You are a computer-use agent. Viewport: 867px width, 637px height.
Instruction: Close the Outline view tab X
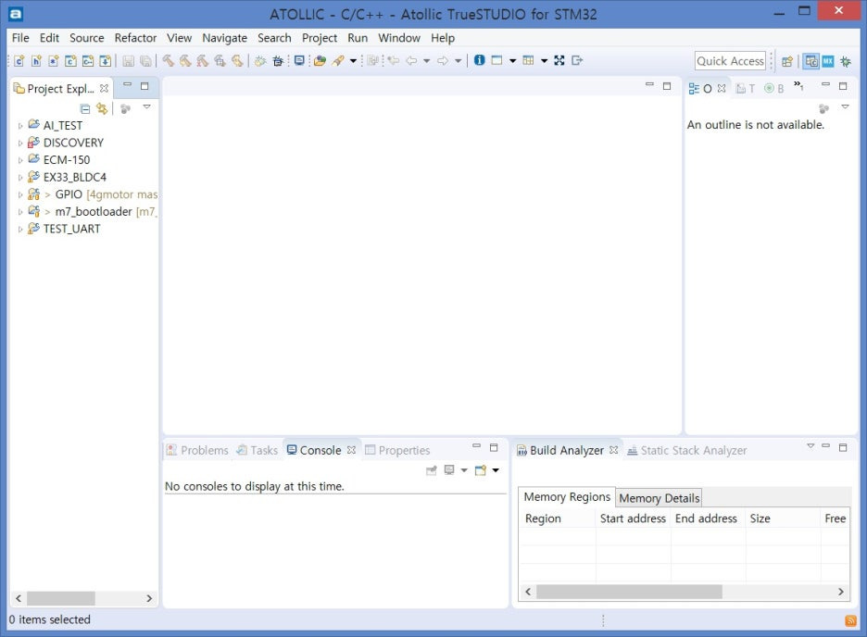[722, 88]
